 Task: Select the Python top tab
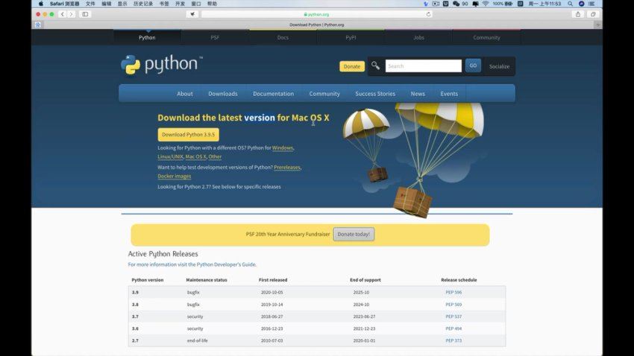coord(147,37)
